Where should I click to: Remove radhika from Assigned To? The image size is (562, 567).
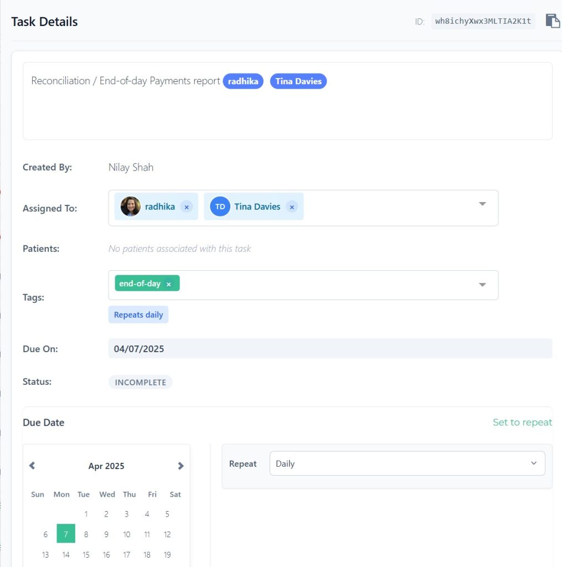click(187, 207)
